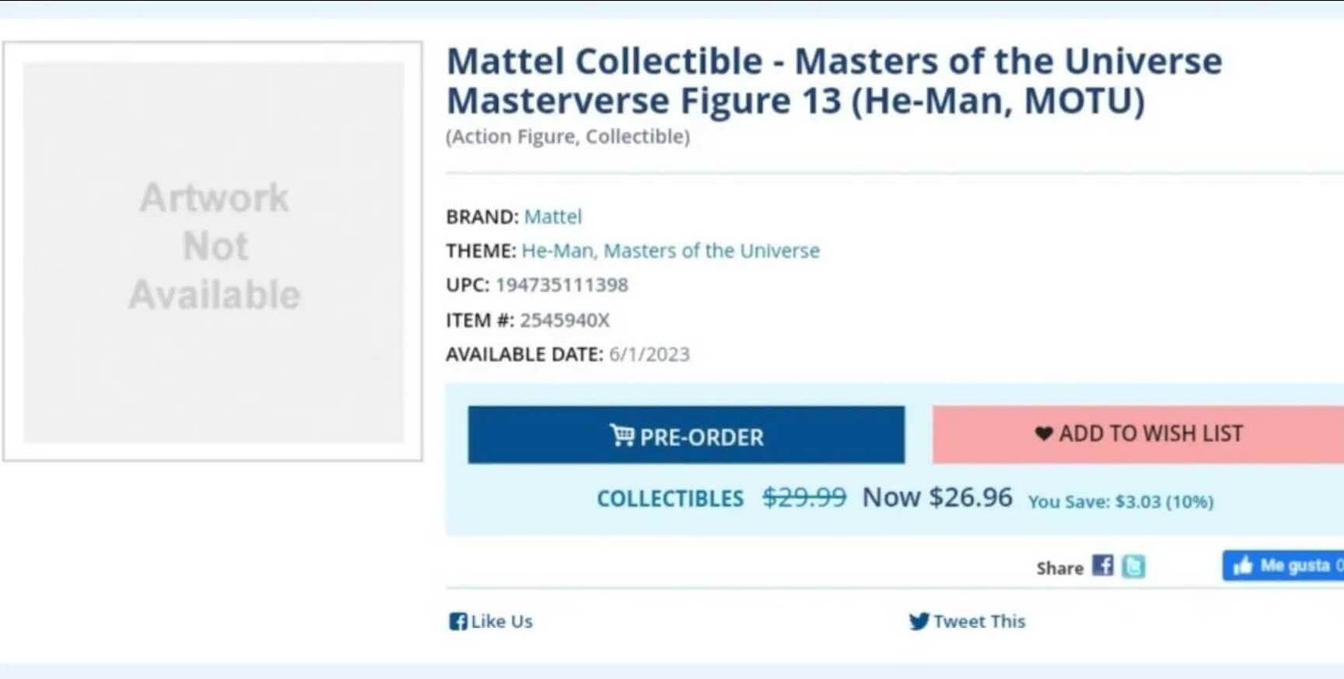The width and height of the screenshot is (1344, 679).
Task: Open the Masters of the Universe theme link
Action: (x=711, y=251)
